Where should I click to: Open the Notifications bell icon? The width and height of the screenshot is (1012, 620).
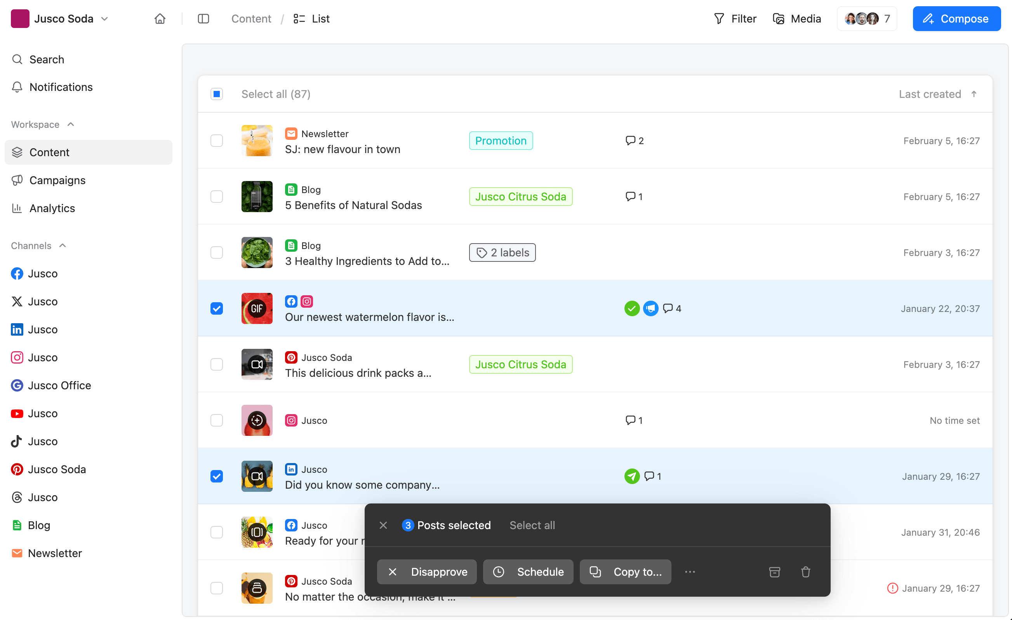pyautogui.click(x=17, y=87)
